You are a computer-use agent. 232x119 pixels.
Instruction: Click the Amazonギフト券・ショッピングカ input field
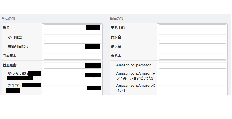click(192, 76)
